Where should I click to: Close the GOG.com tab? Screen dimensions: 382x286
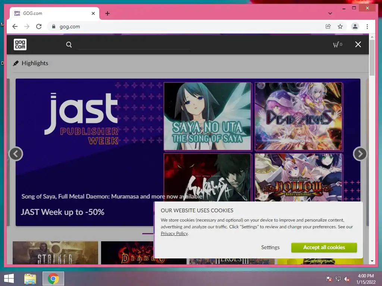point(93,13)
